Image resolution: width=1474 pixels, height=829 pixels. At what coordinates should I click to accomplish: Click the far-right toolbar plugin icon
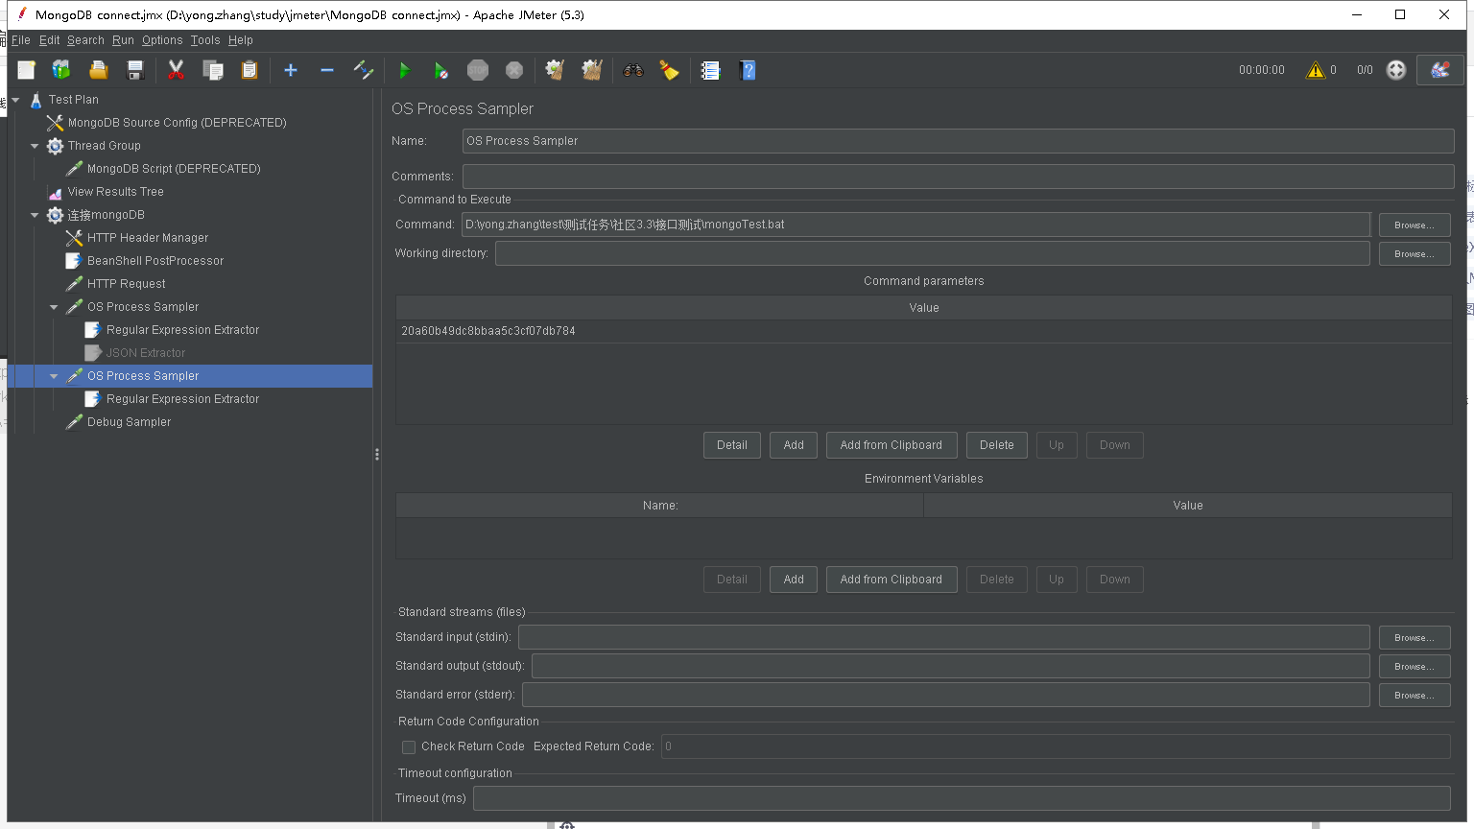[1440, 70]
